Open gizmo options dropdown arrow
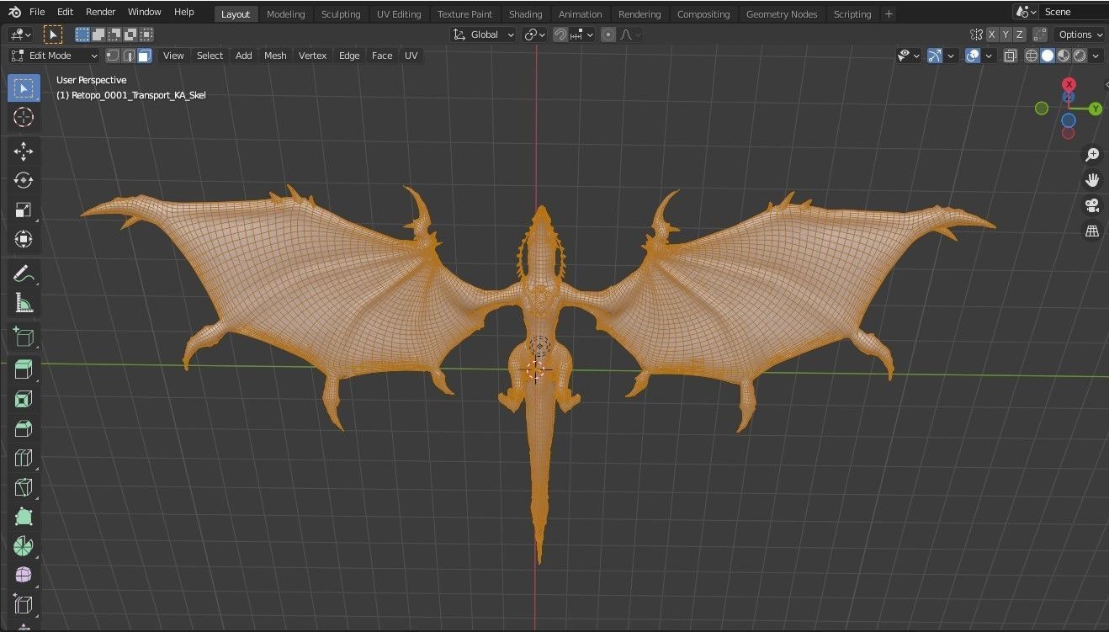 click(951, 56)
